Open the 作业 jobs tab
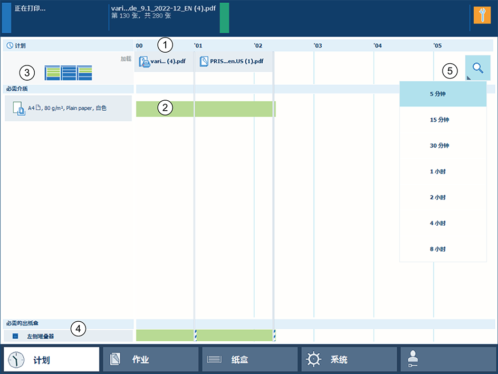This screenshot has width=498, height=374. (x=150, y=359)
